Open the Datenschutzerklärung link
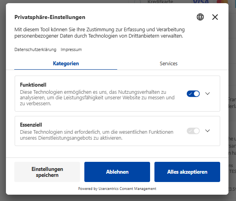 click(35, 49)
